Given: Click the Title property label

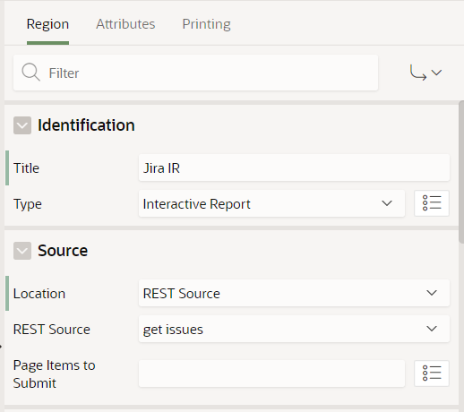Looking at the screenshot, I should 26,168.
